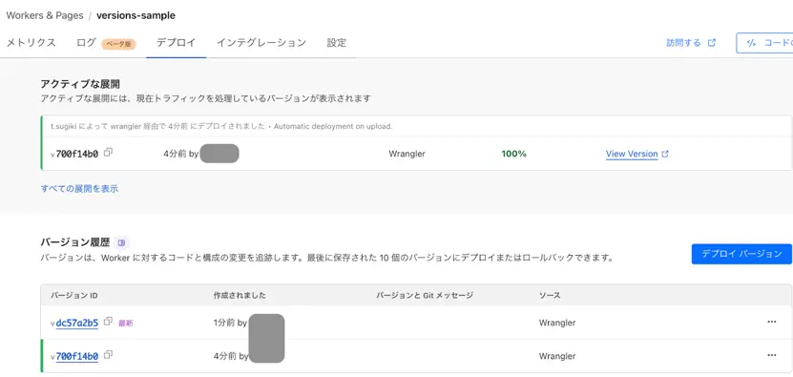Click すべての展開を表示 link
This screenshot has height=377, width=793.
(x=79, y=189)
